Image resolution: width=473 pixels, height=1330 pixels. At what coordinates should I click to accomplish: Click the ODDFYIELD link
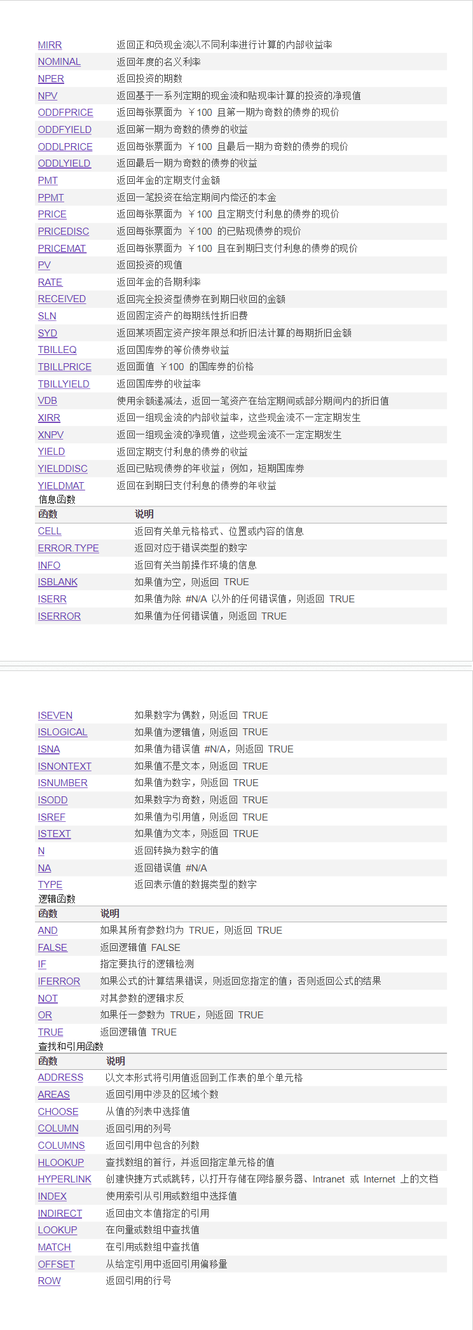(x=65, y=130)
